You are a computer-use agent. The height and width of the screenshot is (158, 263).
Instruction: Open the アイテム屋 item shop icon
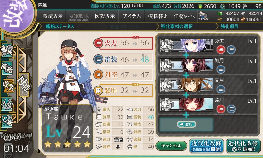[x=203, y=16]
